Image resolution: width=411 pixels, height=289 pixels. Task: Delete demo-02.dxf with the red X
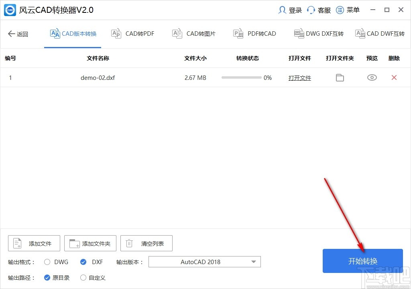tap(394, 77)
